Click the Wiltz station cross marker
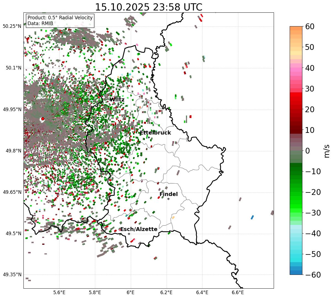This screenshot has height=298, width=333. (118, 104)
